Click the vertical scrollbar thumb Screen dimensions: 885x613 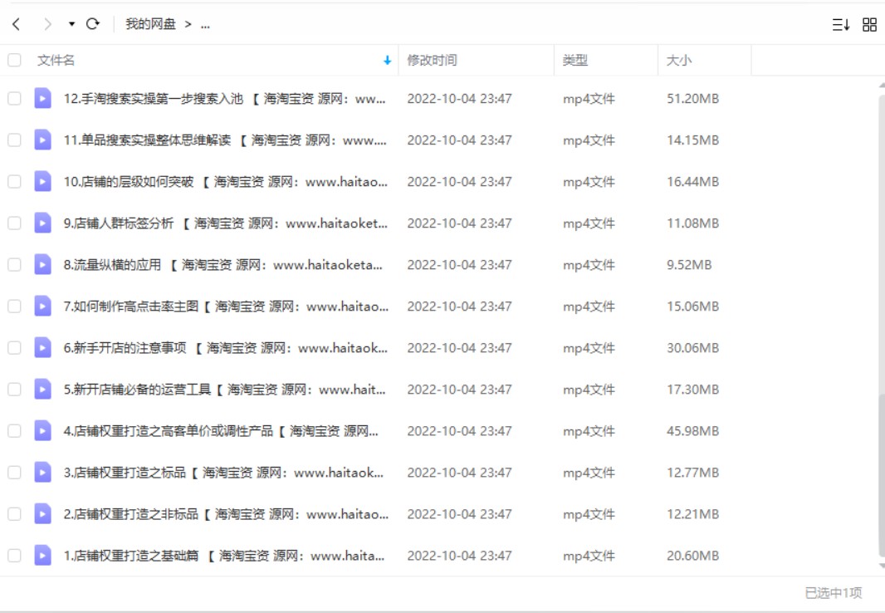point(882,474)
